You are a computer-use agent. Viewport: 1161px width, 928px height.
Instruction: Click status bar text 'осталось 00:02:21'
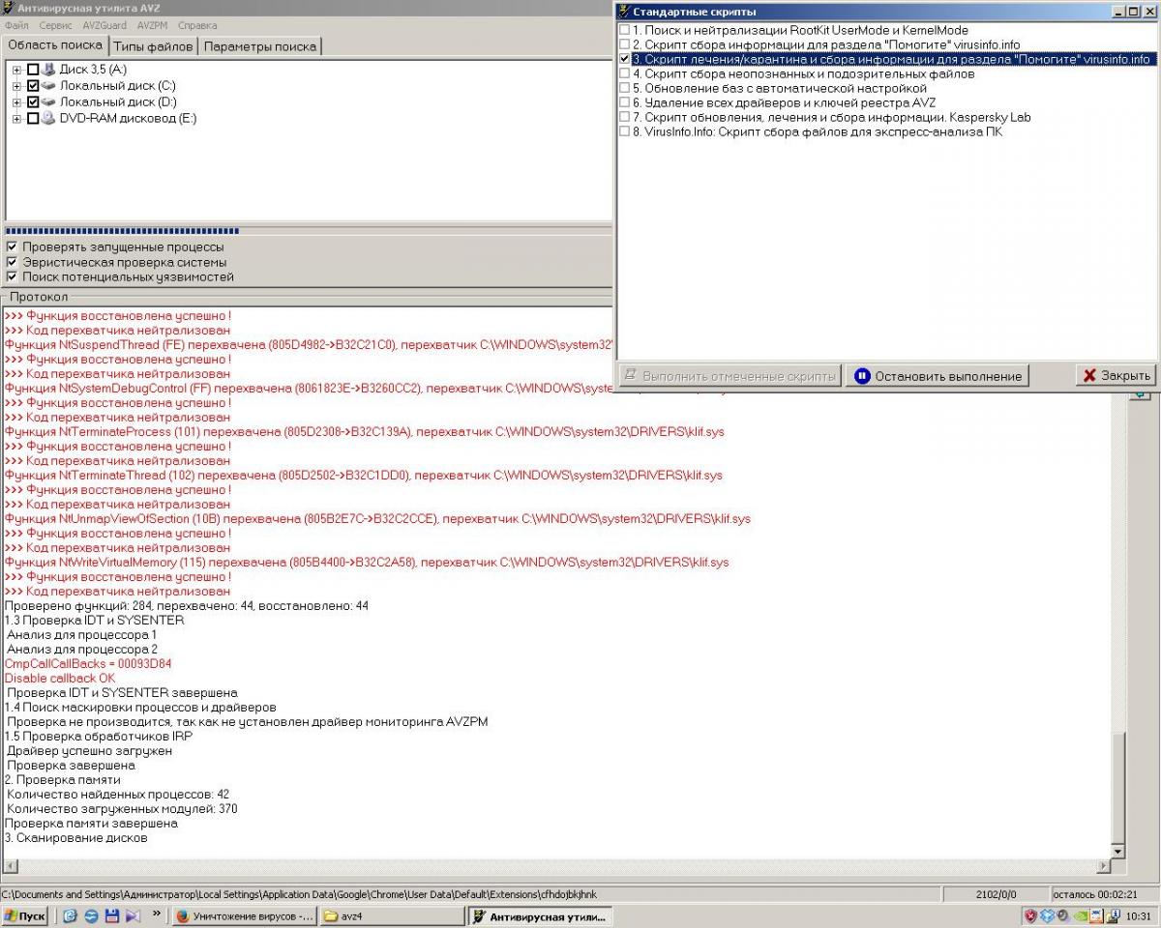coord(1094,894)
